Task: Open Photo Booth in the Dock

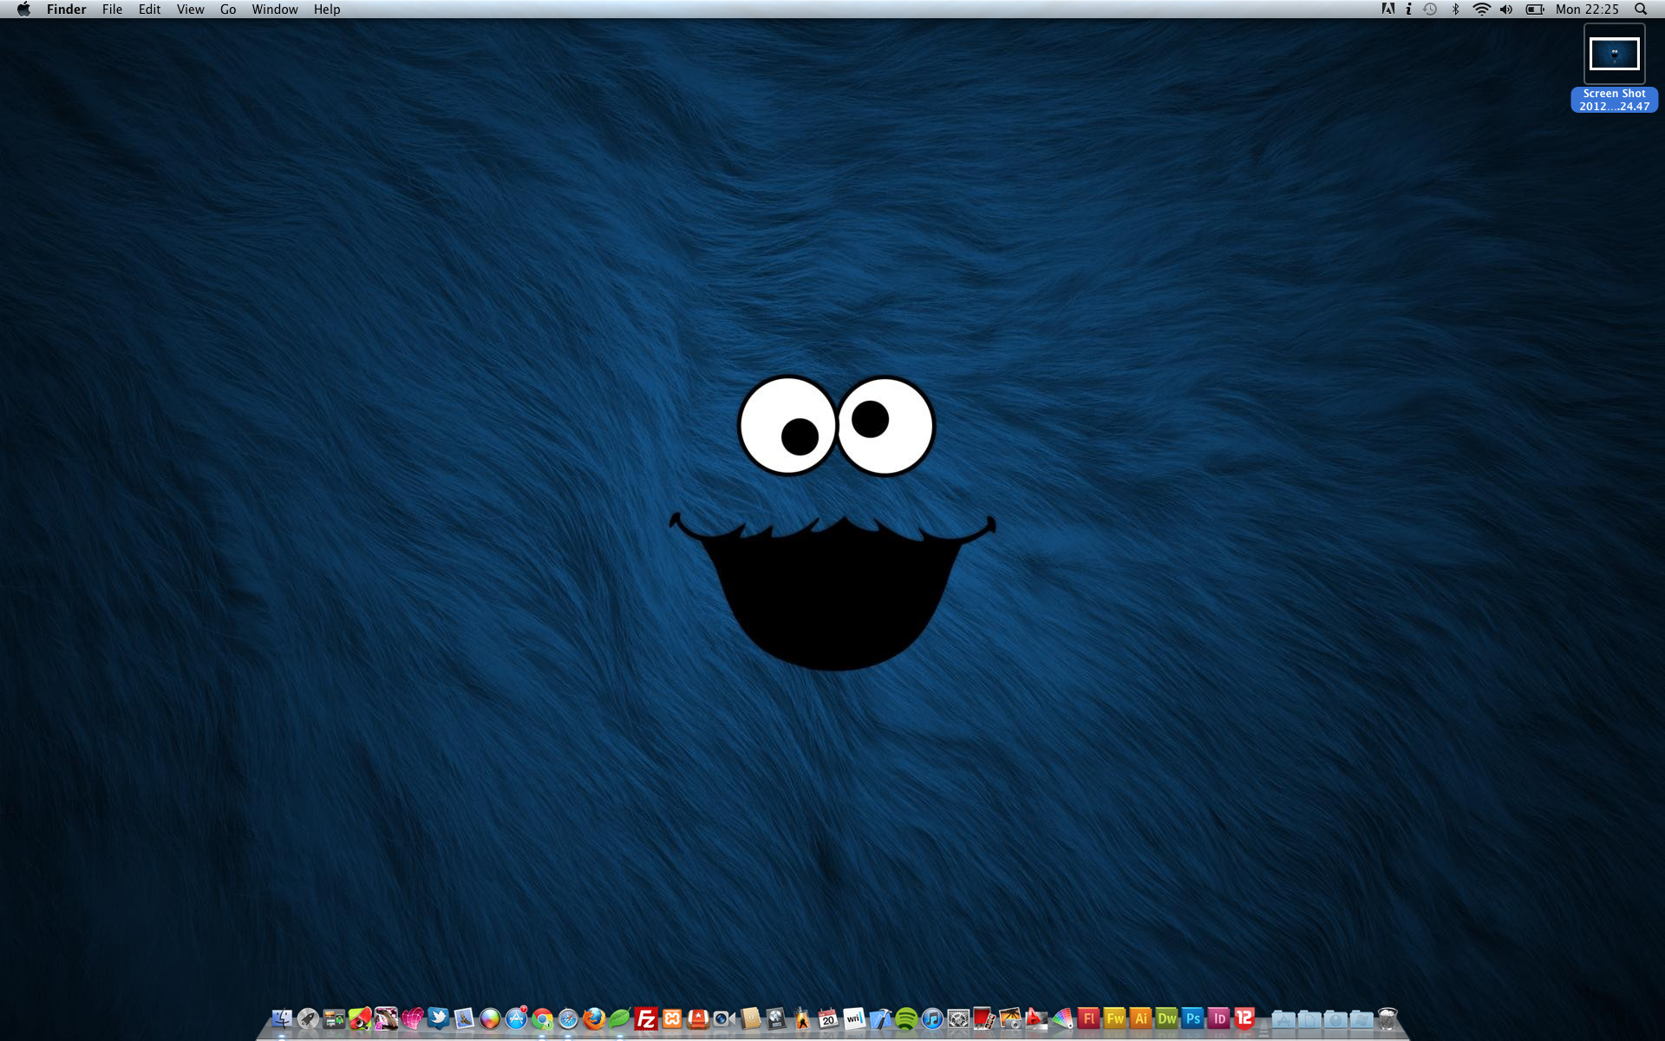Action: coord(984,1018)
